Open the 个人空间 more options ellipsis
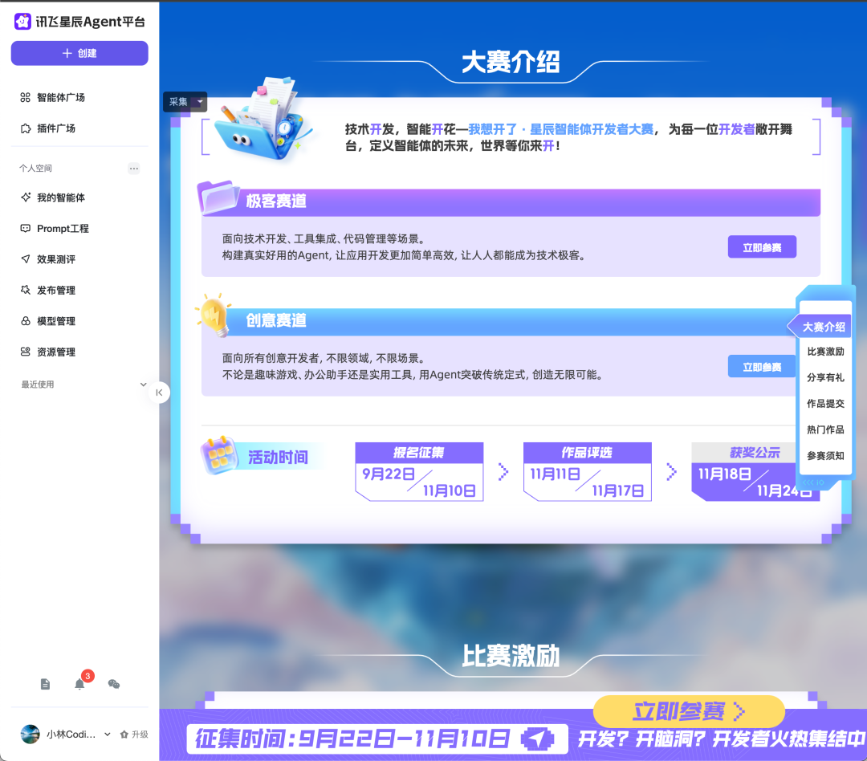 click(134, 168)
